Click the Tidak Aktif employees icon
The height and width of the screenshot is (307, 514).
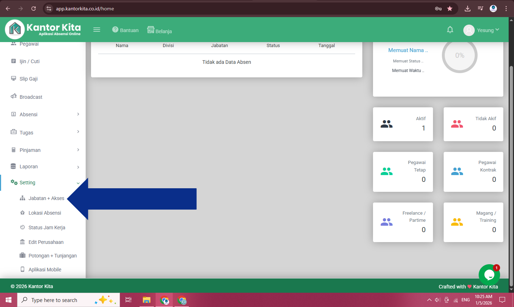click(457, 124)
